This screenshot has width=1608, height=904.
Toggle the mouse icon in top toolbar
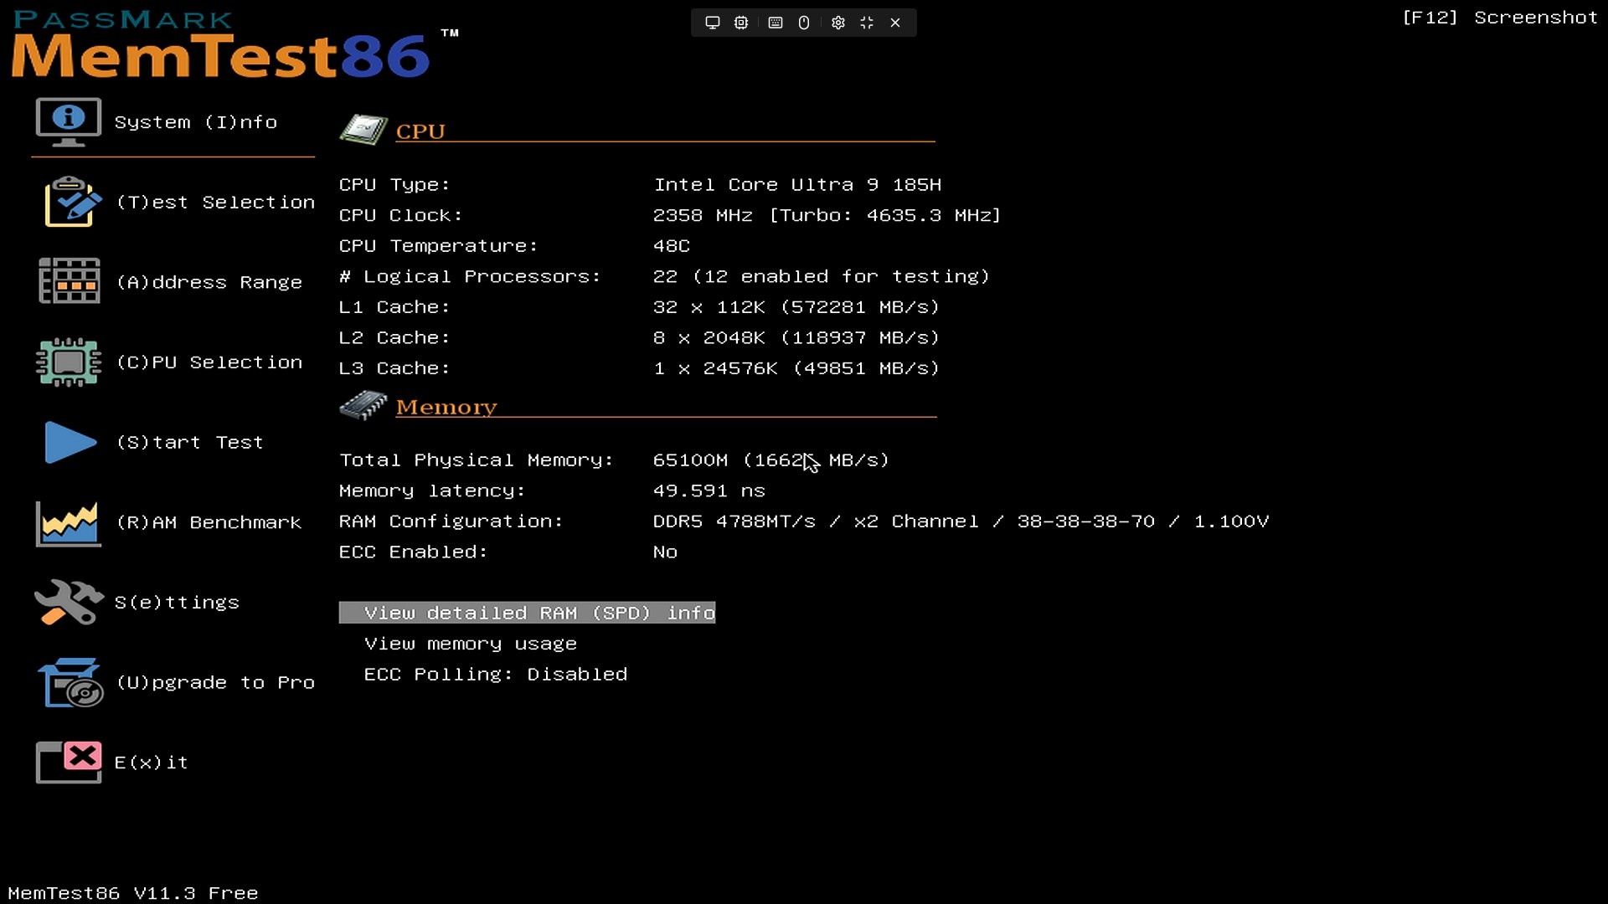pos(804,23)
